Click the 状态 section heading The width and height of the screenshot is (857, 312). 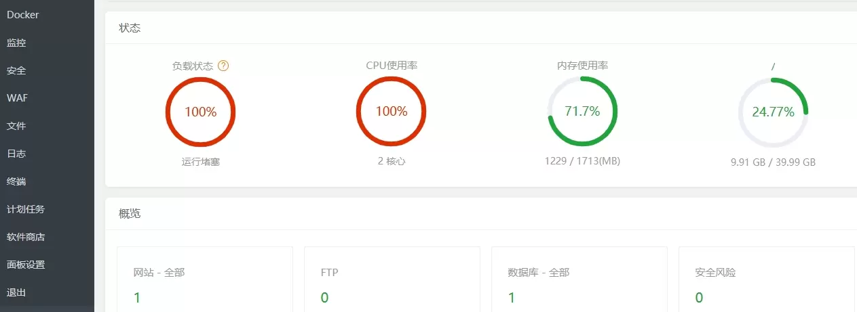click(130, 28)
